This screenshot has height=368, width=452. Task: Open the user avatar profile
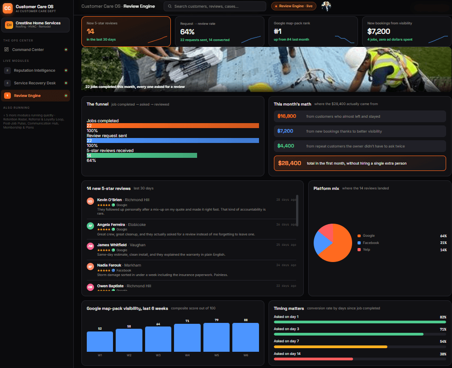tap(326, 6)
